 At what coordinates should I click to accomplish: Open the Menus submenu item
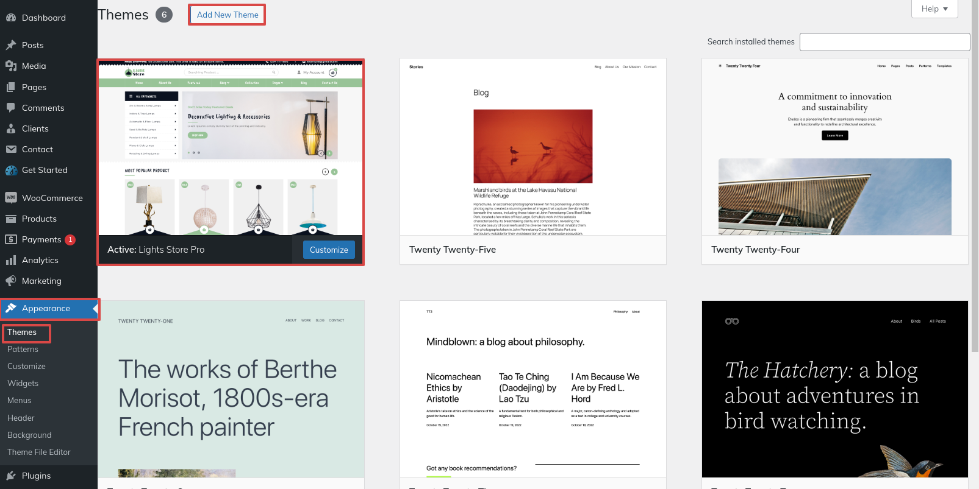click(20, 400)
